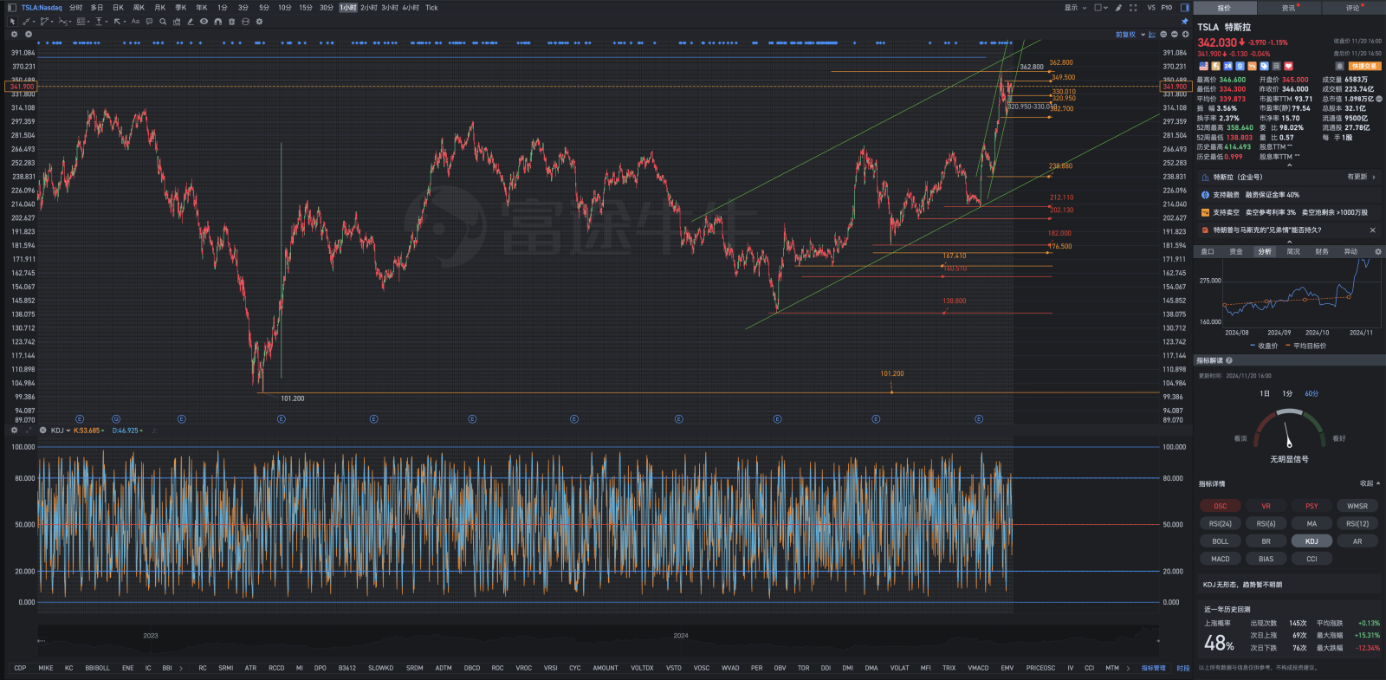
Task: Open the F10 company info
Action: click(1166, 8)
